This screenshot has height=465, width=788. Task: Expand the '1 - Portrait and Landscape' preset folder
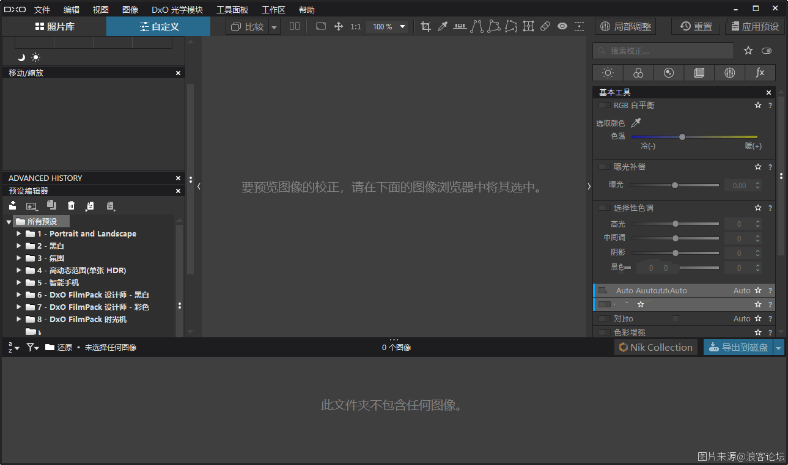tap(19, 233)
